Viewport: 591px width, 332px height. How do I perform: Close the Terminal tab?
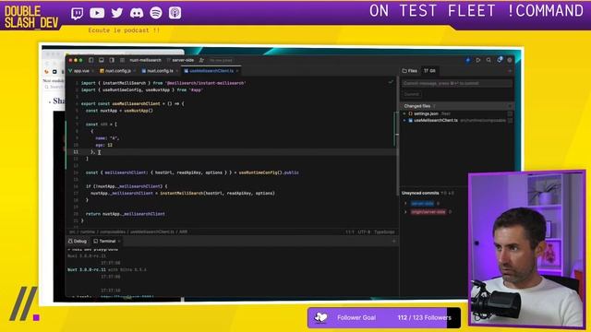point(119,242)
